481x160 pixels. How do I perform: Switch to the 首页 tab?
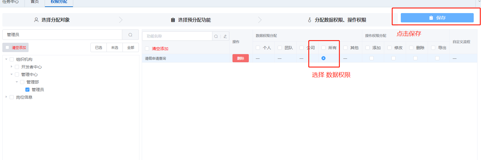(35, 2)
